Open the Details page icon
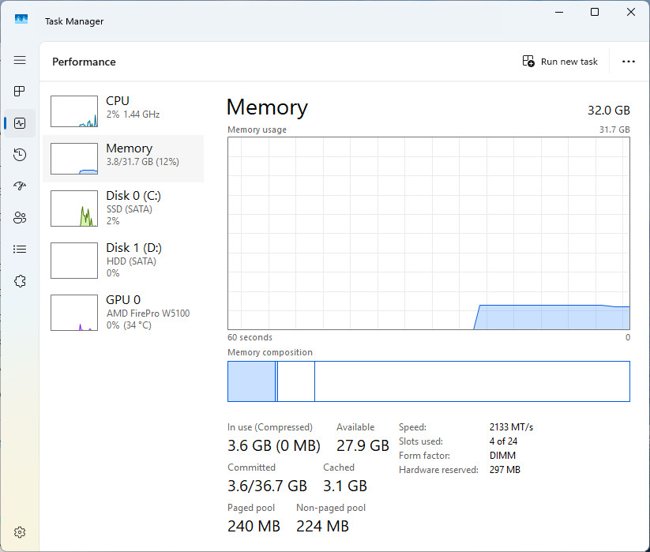Viewport: 650px width, 552px height. coord(20,249)
